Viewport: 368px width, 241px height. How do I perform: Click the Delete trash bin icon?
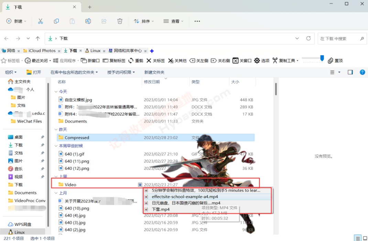coord(120,21)
